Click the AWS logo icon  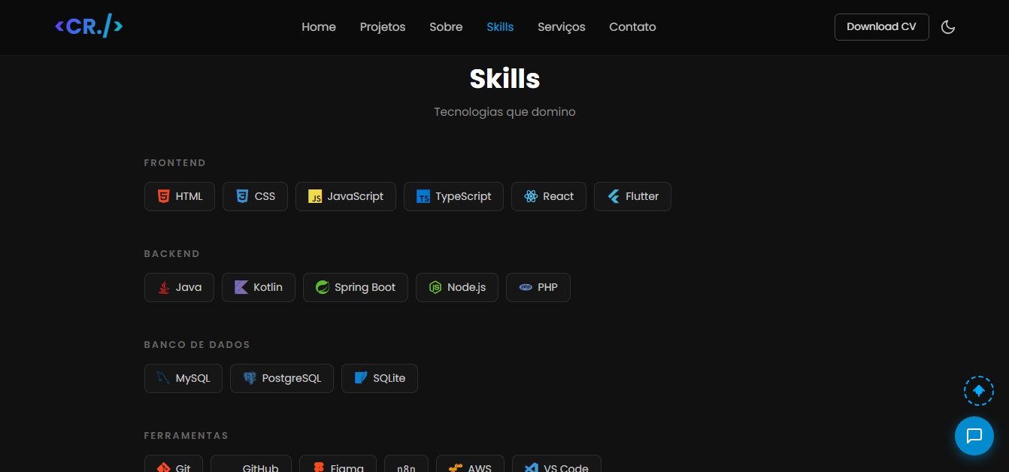pyautogui.click(x=456, y=467)
